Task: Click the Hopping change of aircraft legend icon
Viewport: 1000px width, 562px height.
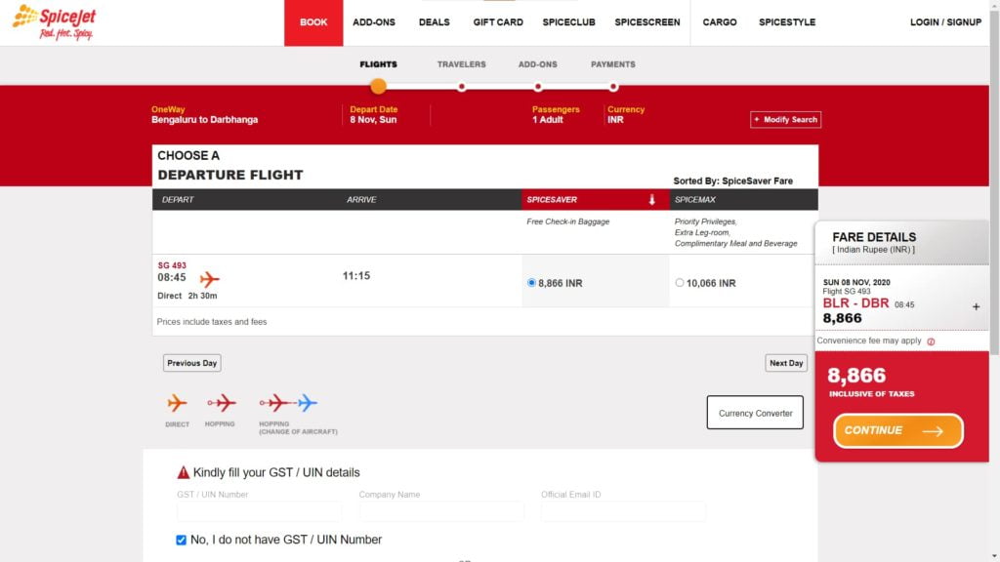Action: click(x=288, y=403)
